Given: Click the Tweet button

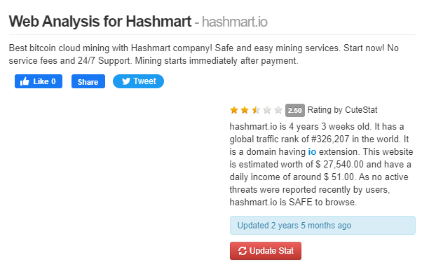Looking at the screenshot, I should [x=138, y=81].
